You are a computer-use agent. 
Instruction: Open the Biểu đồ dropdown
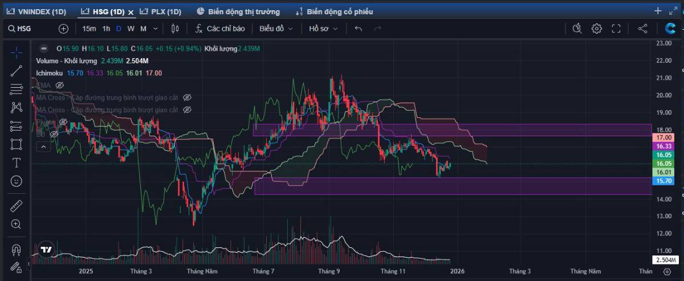[276, 28]
